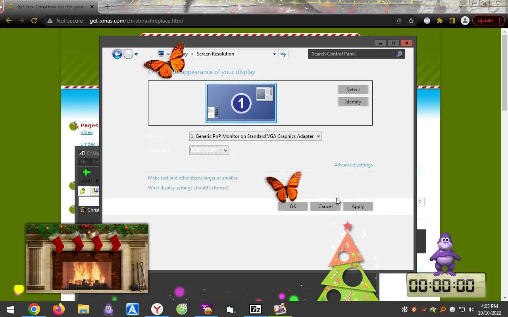Image resolution: width=508 pixels, height=317 pixels.
Task: Open the Yahoo Messenger smiley taskbar icon
Action: 206,309
